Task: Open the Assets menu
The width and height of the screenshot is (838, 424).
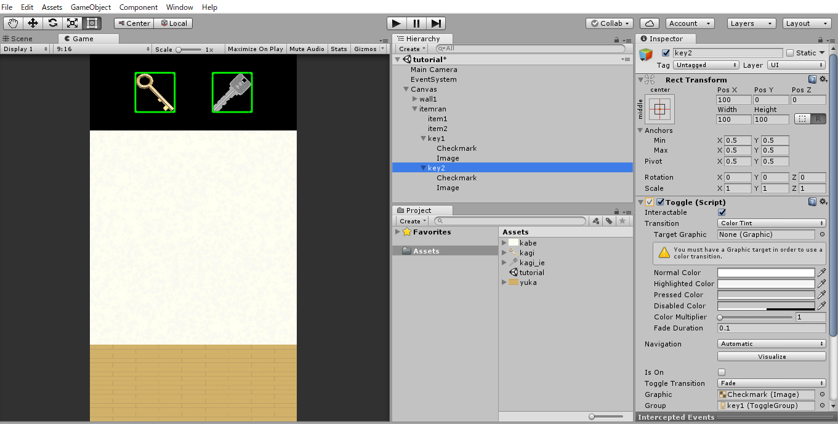Action: point(52,7)
